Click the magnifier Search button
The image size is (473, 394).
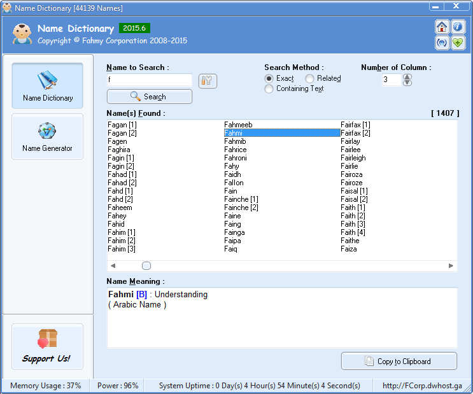(x=150, y=97)
